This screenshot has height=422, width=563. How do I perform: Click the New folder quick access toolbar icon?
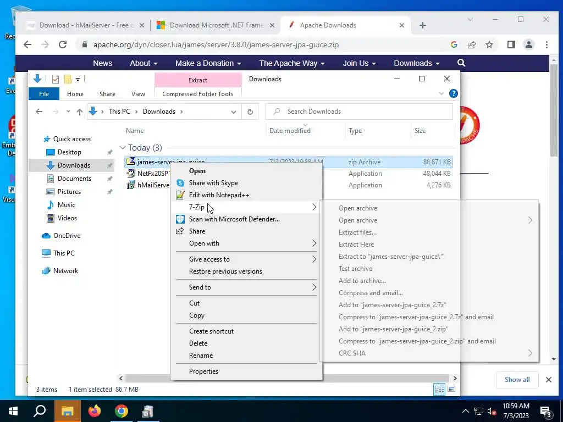pos(68,79)
